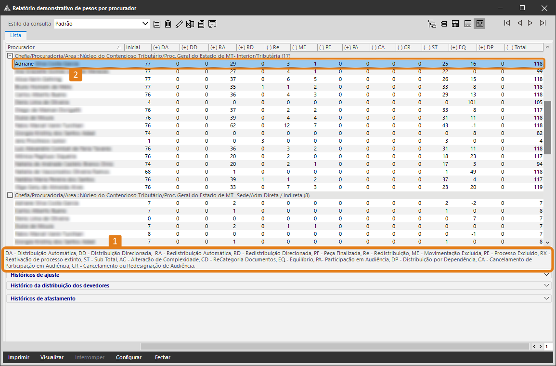Open the Estilo da consulta dropdown
Screen dimensions: 556x366
[x=146, y=24]
